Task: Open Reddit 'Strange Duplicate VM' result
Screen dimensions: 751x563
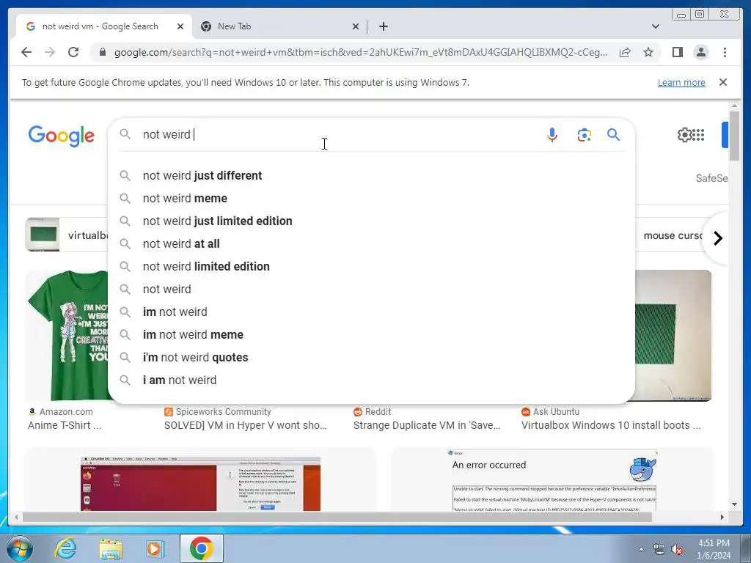Action: pyautogui.click(x=426, y=425)
